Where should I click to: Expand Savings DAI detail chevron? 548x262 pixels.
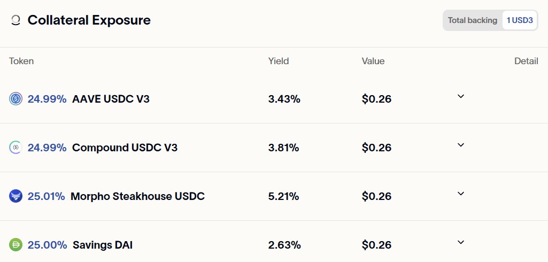pos(461,242)
